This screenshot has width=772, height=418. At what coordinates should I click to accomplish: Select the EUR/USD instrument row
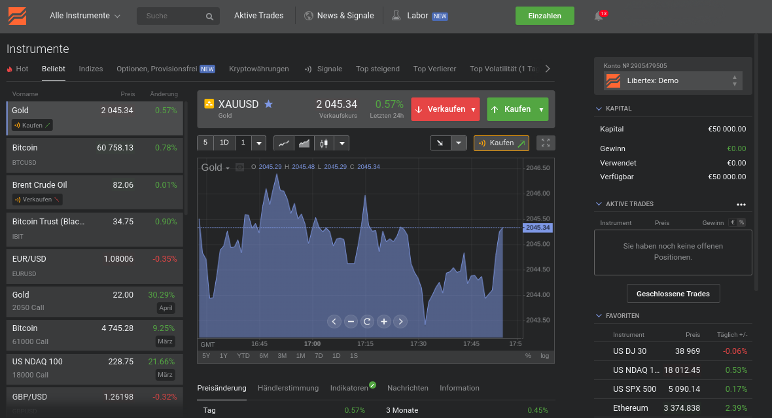tap(94, 266)
